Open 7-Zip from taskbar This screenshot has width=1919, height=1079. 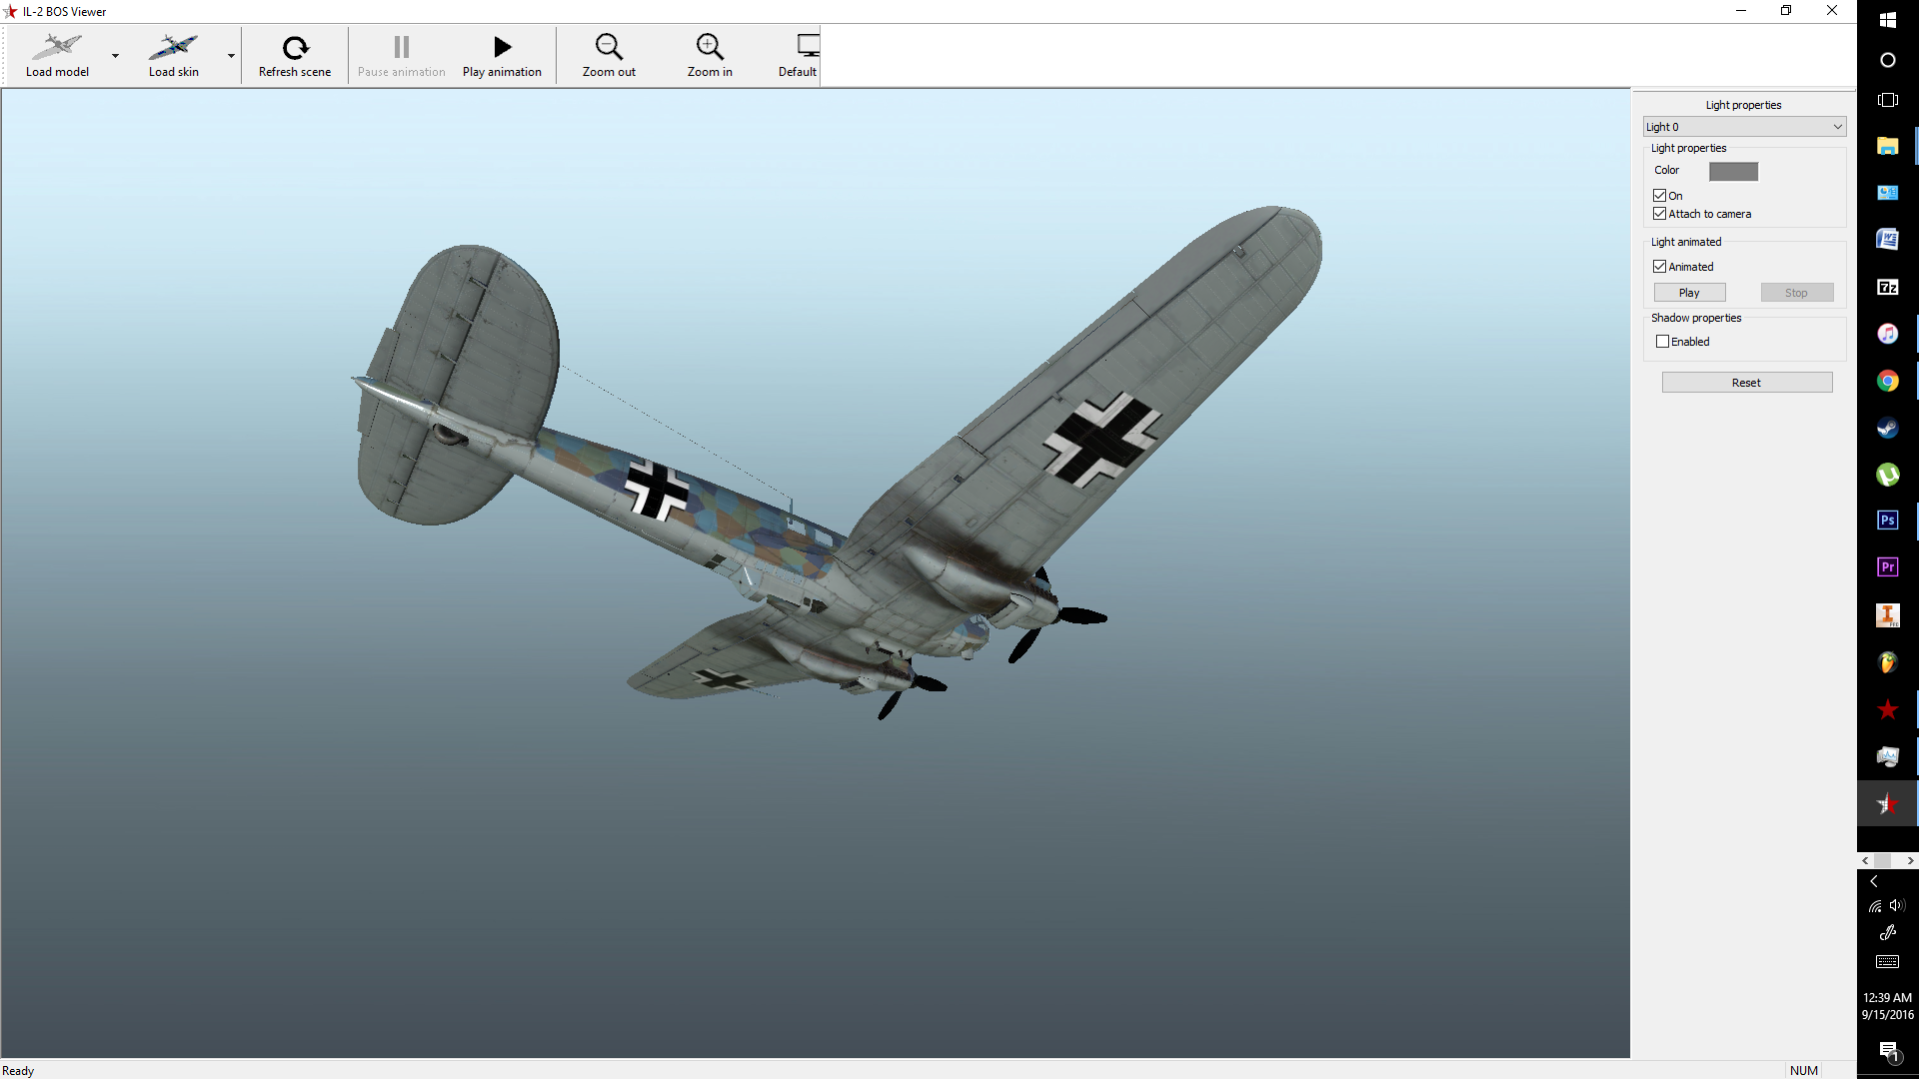pyautogui.click(x=1887, y=287)
